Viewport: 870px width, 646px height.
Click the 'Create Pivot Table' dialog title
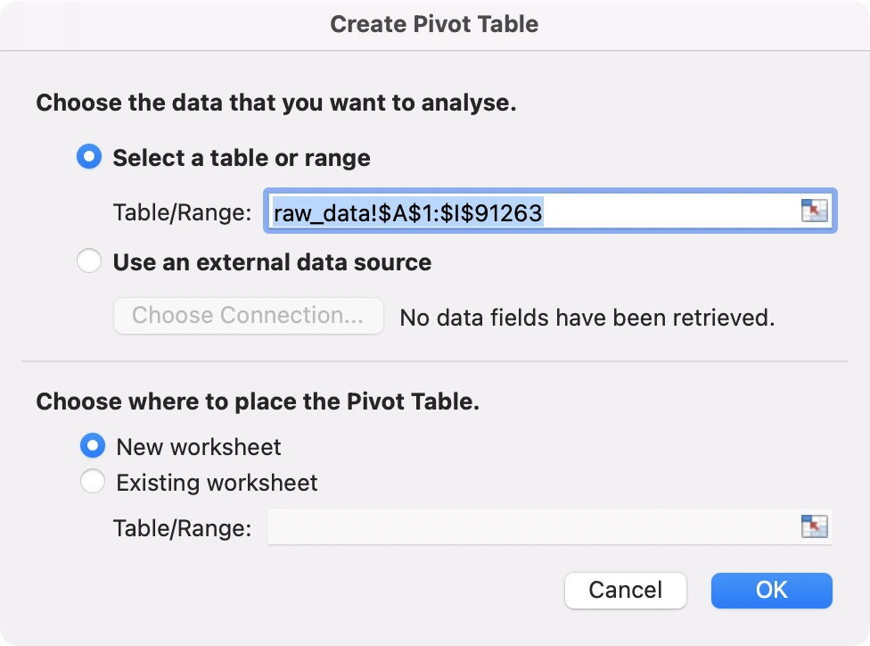point(434,24)
